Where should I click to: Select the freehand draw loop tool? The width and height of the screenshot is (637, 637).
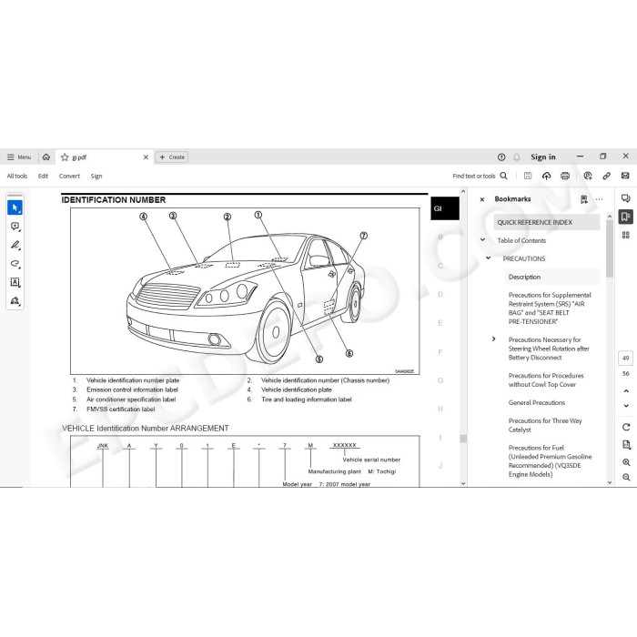(x=15, y=264)
